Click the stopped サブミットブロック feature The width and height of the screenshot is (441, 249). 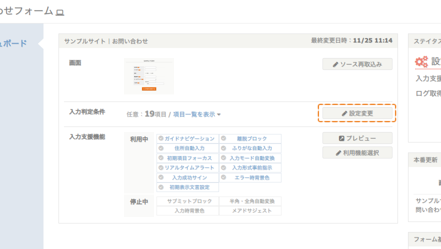[x=187, y=201]
